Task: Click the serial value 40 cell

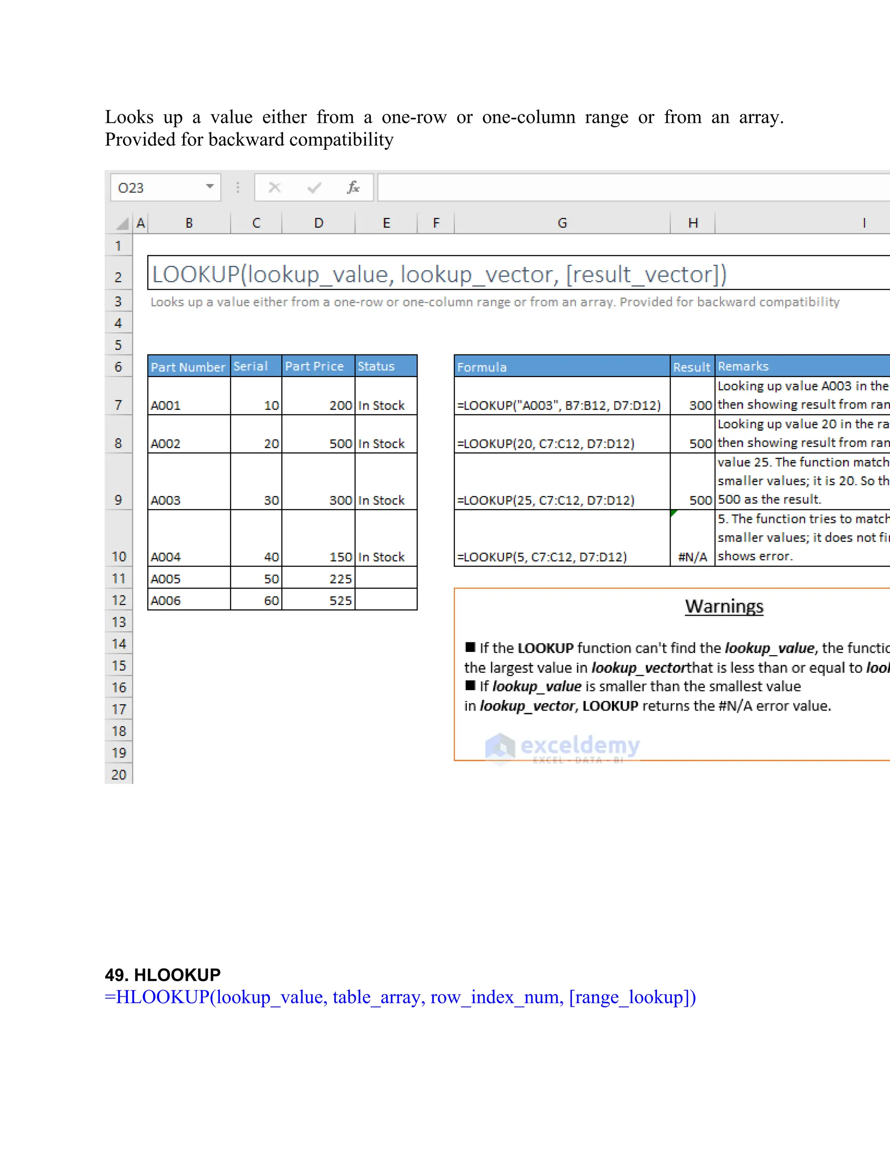Action: [256, 538]
